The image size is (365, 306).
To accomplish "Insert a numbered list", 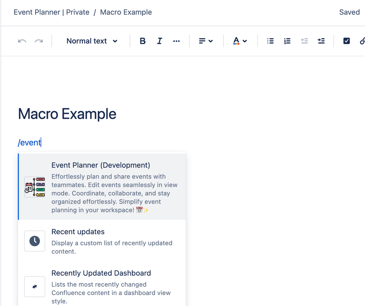I will [287, 41].
